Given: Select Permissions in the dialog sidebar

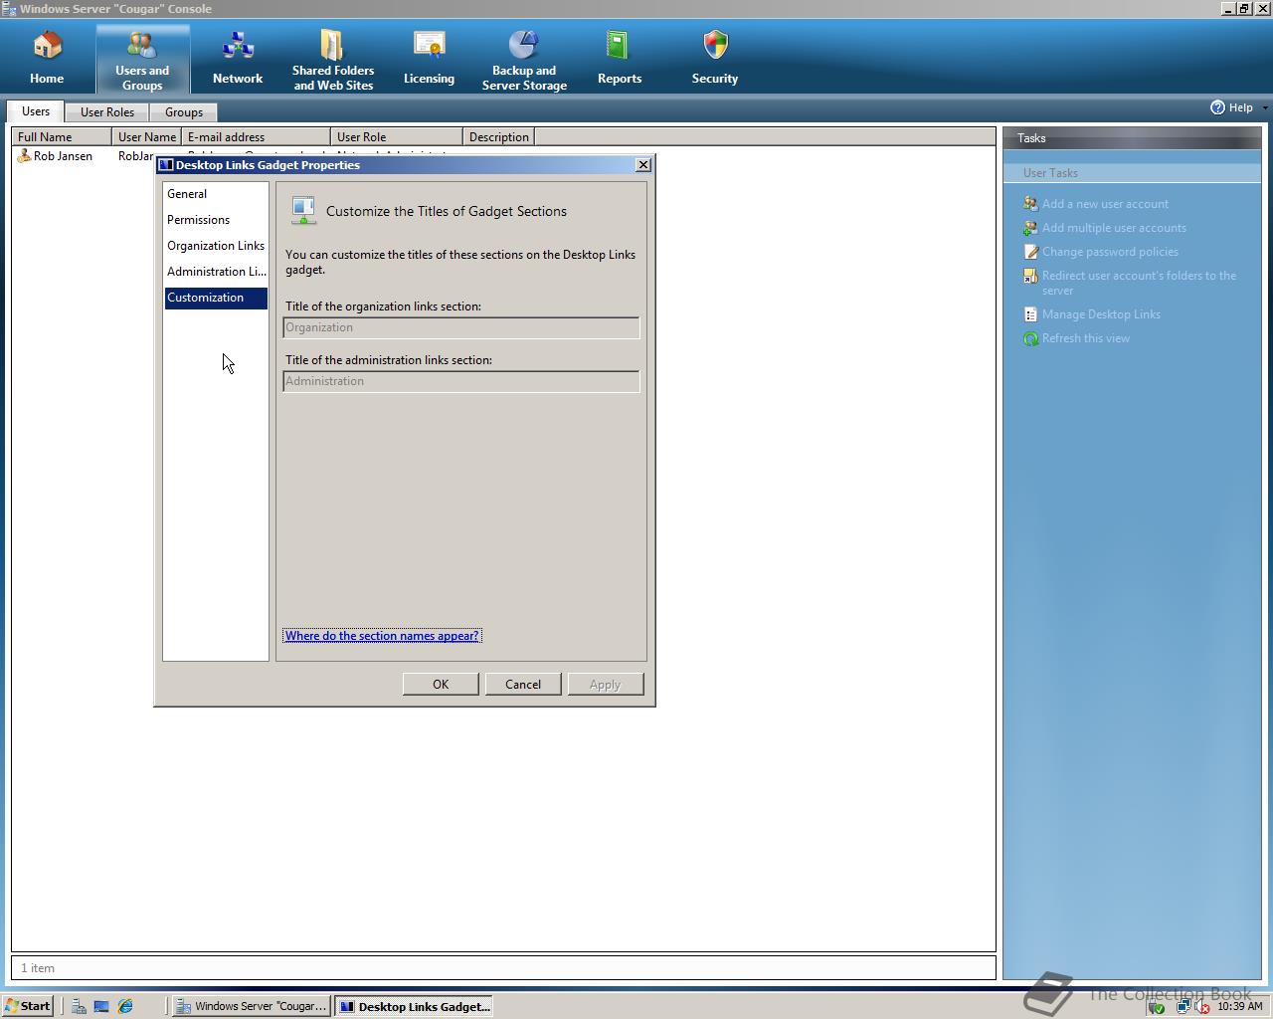Looking at the screenshot, I should click(x=216, y=220).
